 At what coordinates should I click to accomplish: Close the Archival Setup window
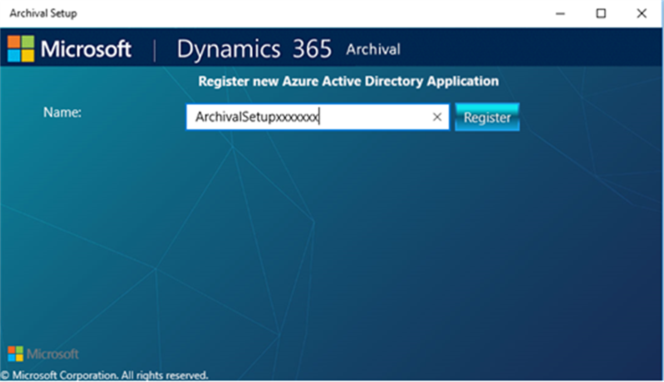641,14
